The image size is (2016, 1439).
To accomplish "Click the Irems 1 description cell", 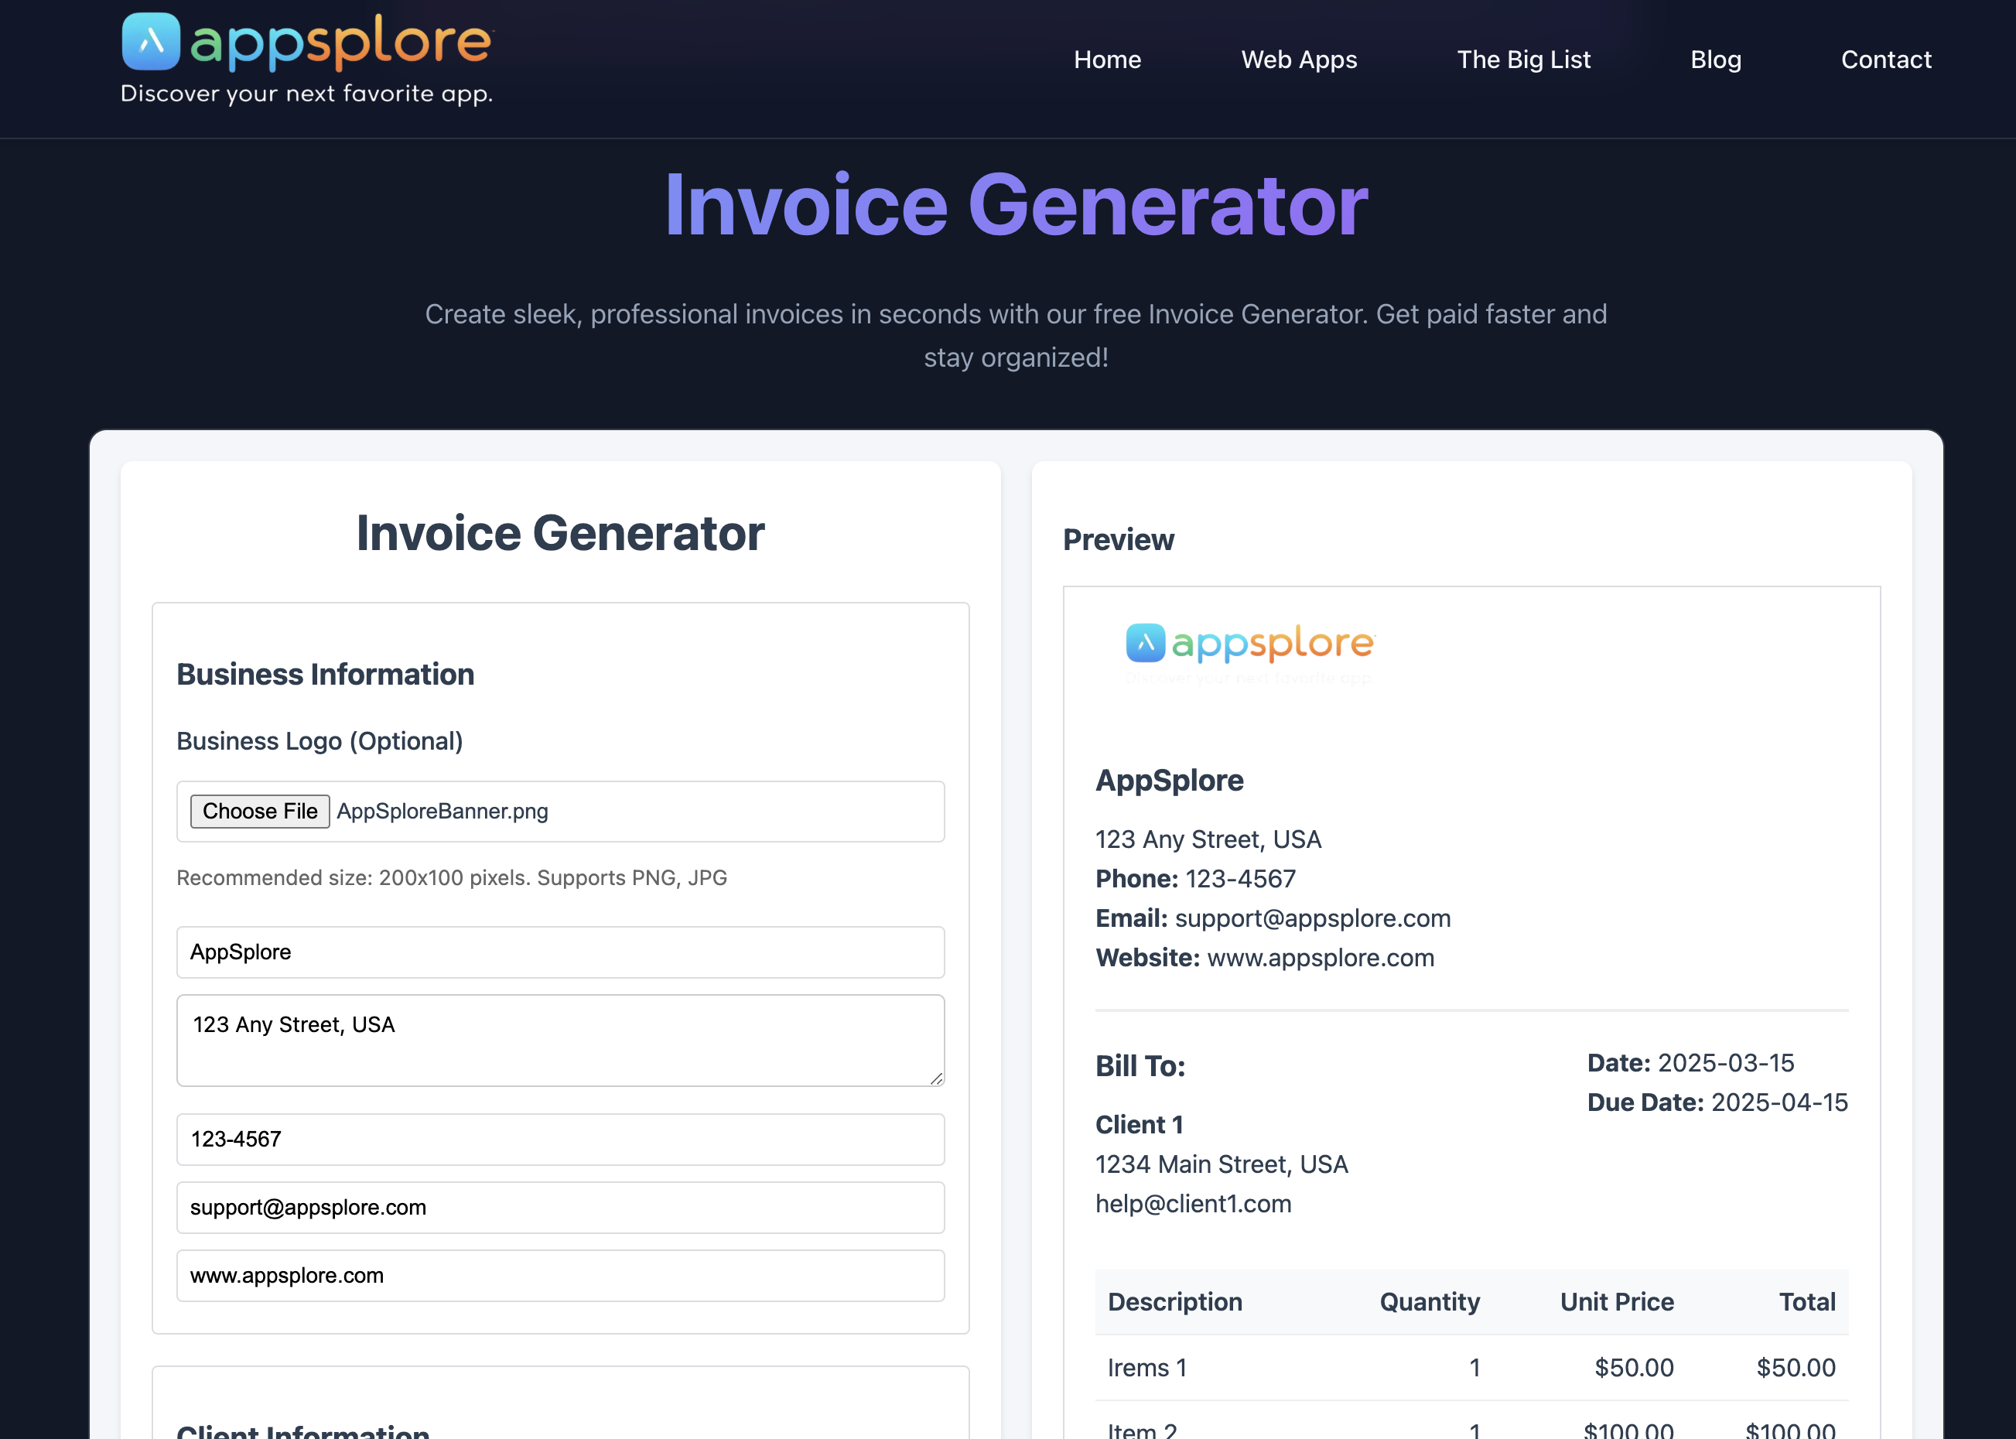I will click(1147, 1367).
